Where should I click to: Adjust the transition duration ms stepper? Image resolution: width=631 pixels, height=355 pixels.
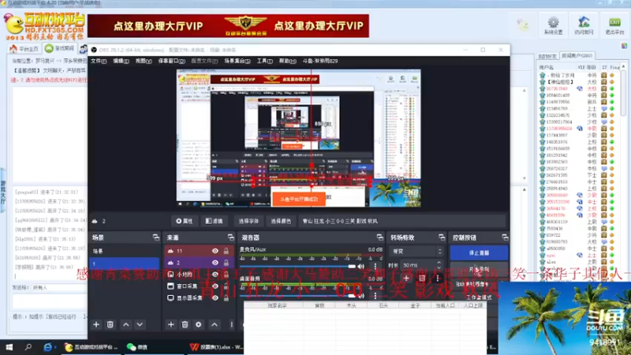[x=439, y=265]
